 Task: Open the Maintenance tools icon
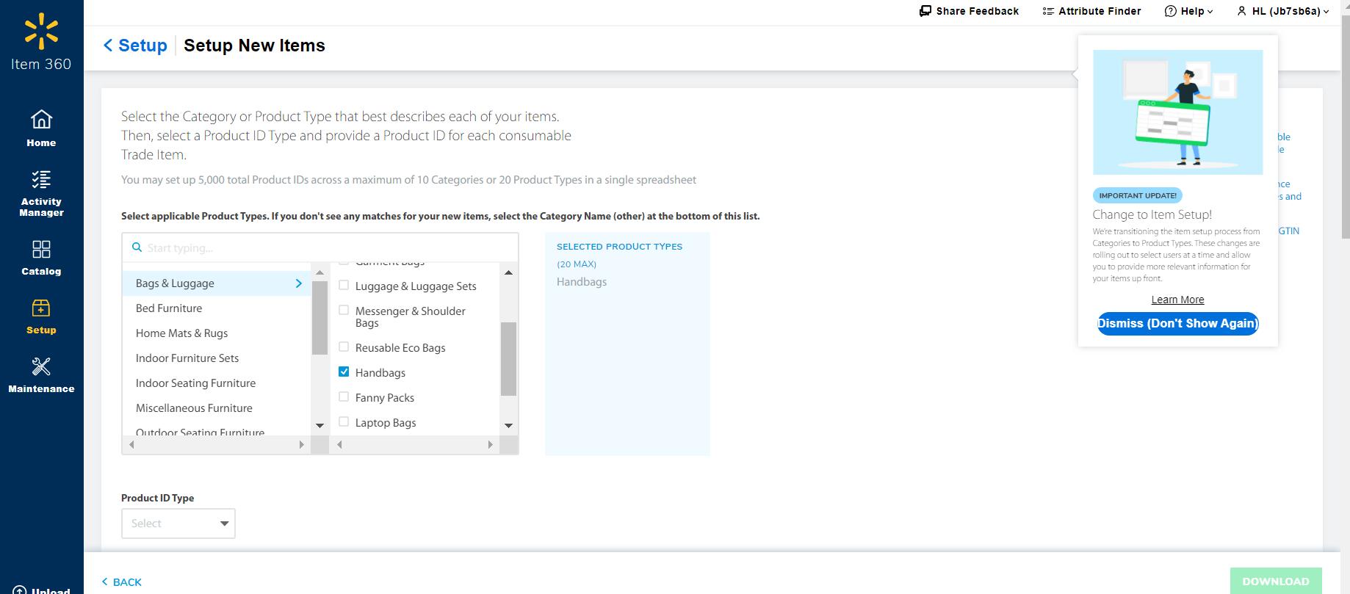pyautogui.click(x=41, y=366)
